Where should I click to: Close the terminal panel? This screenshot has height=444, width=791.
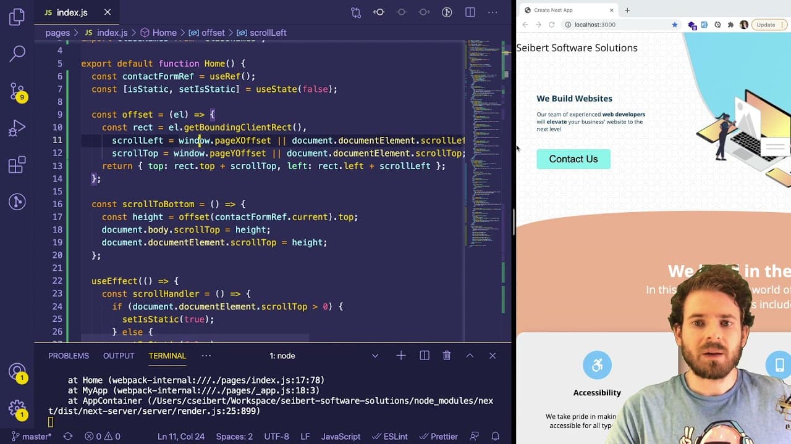pos(493,355)
